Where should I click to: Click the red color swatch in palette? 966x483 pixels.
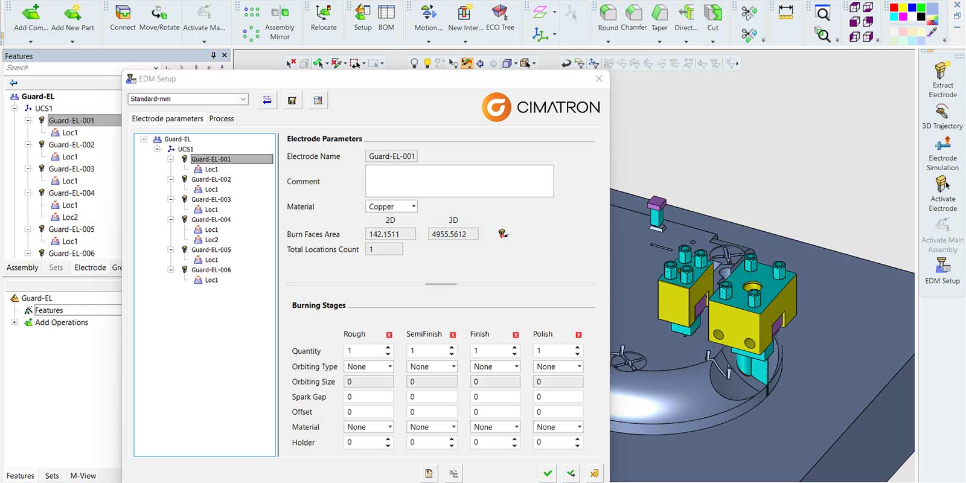click(x=894, y=7)
